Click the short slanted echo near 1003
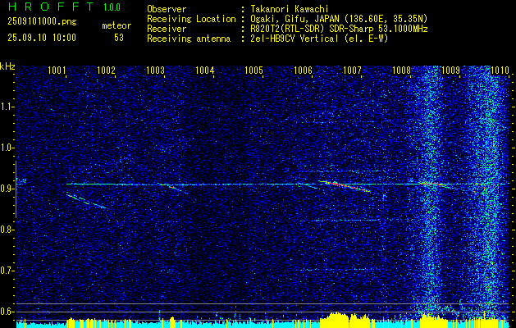 tap(178, 189)
